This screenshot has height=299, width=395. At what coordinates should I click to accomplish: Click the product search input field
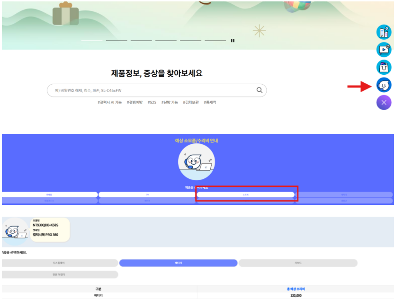[x=152, y=90]
